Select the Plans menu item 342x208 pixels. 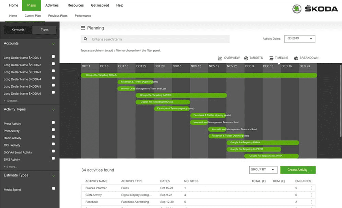pos(31,5)
